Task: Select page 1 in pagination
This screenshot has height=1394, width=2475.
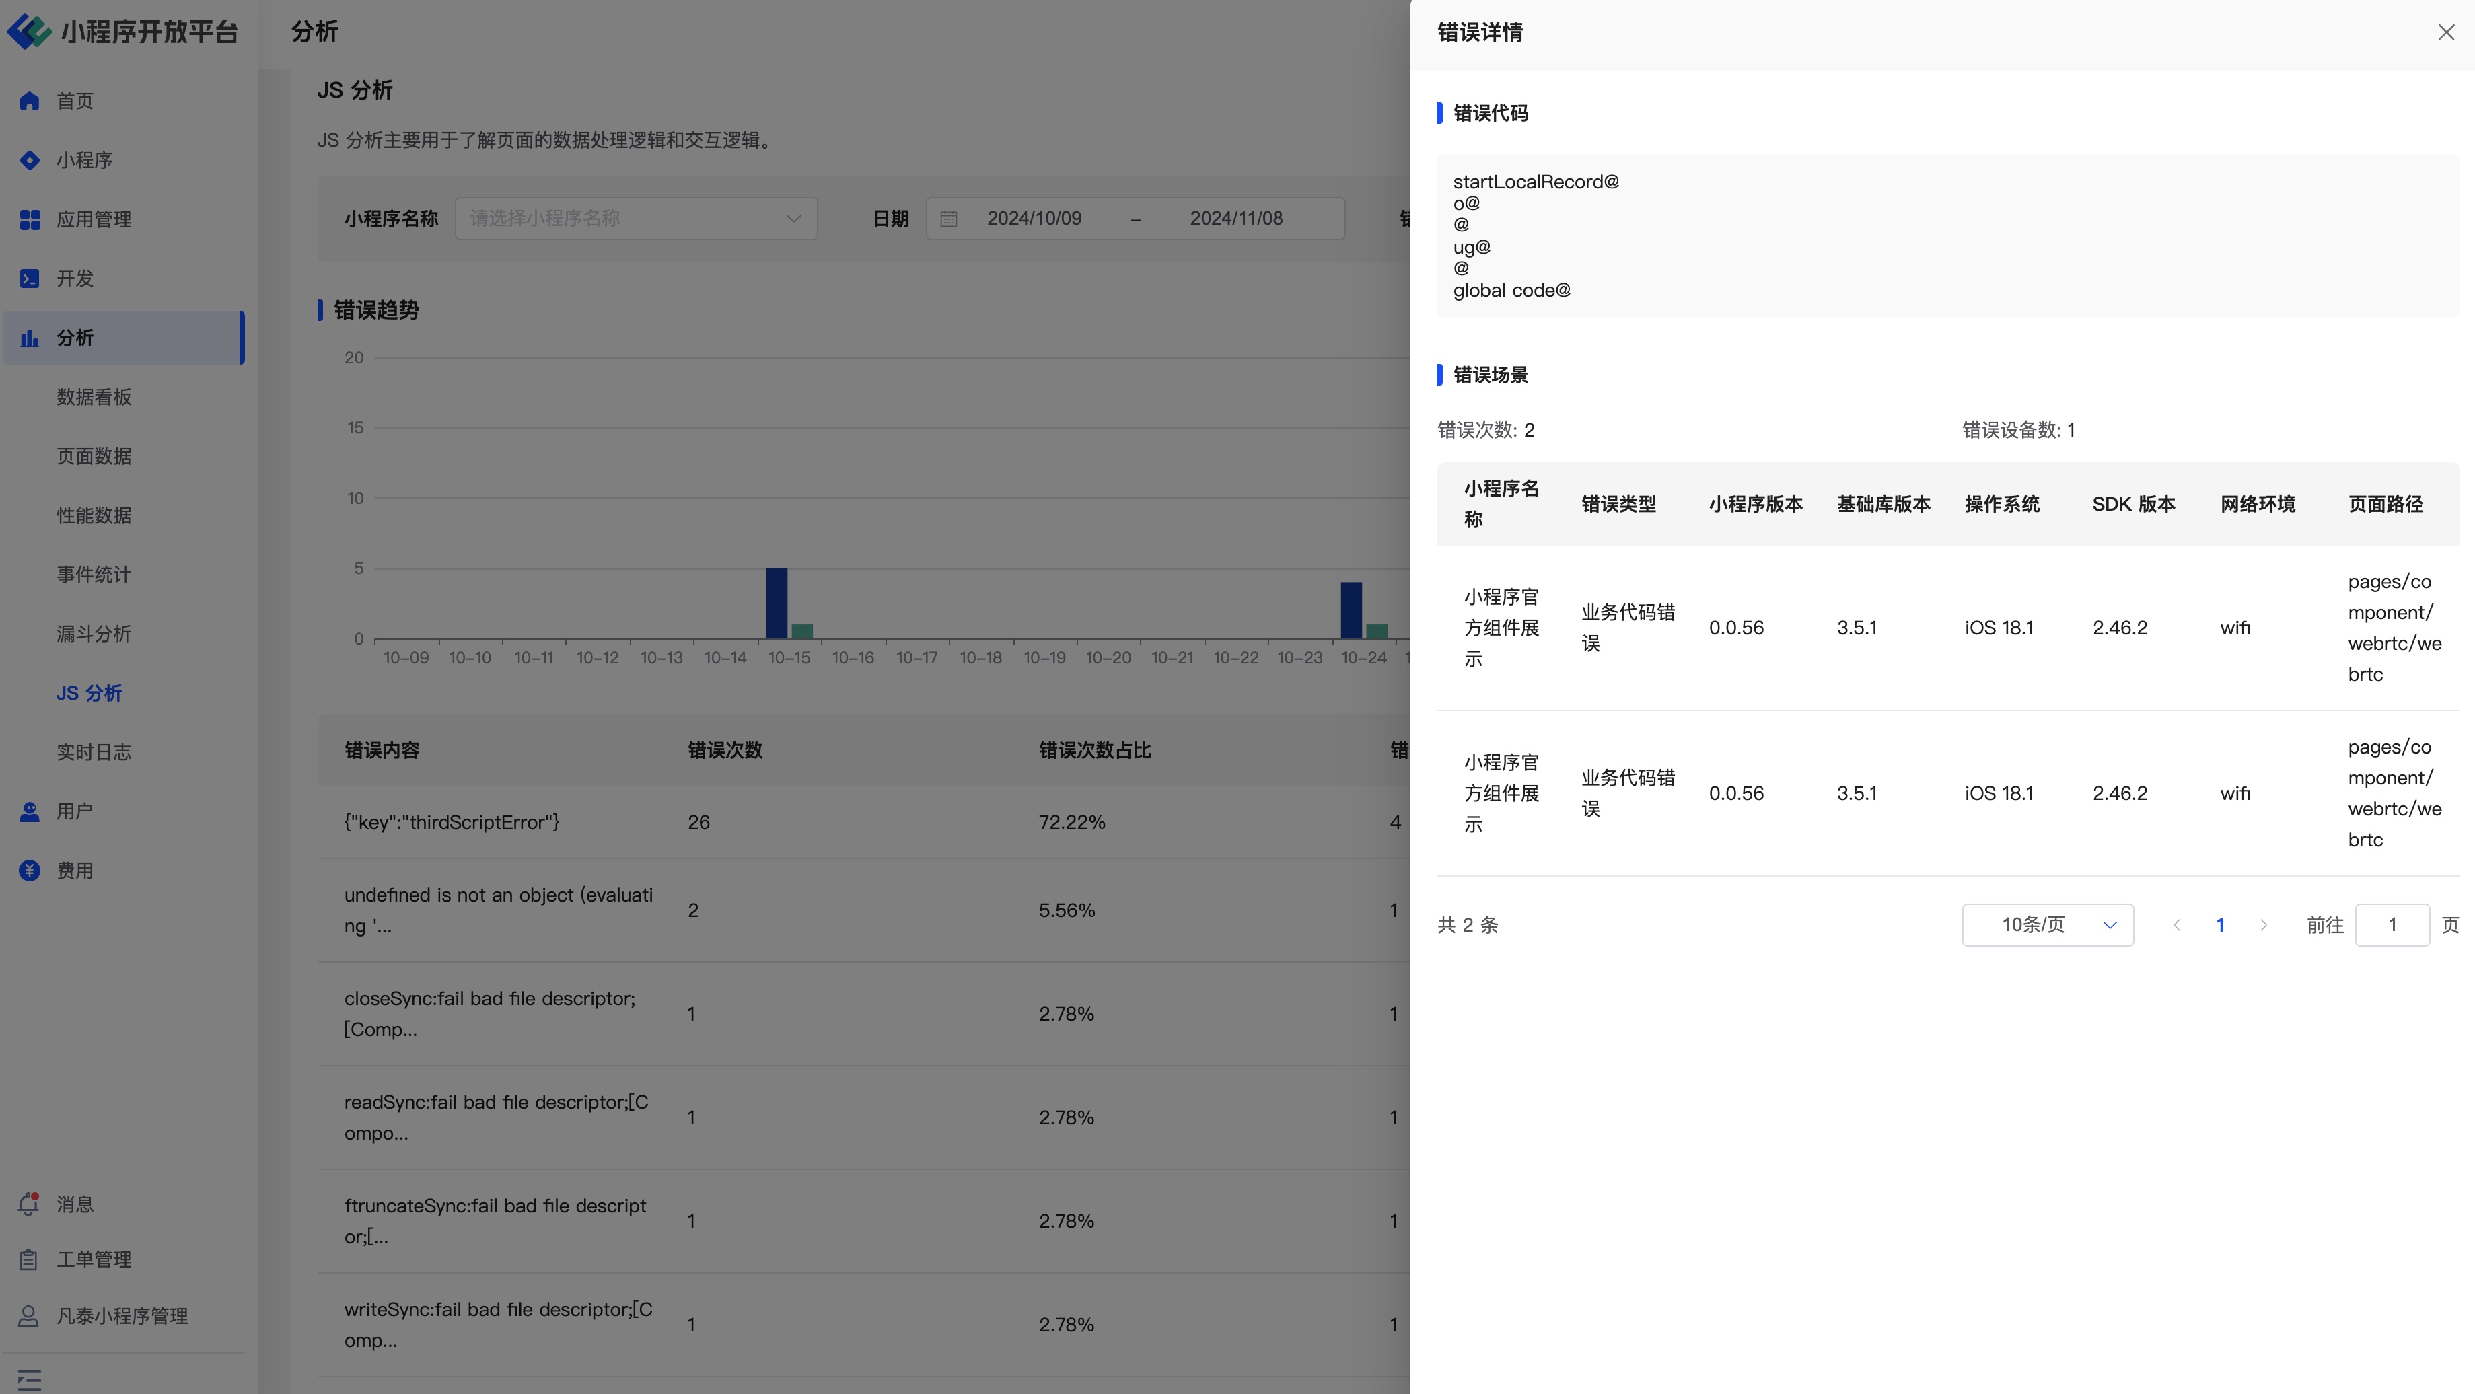Action: (x=2221, y=925)
